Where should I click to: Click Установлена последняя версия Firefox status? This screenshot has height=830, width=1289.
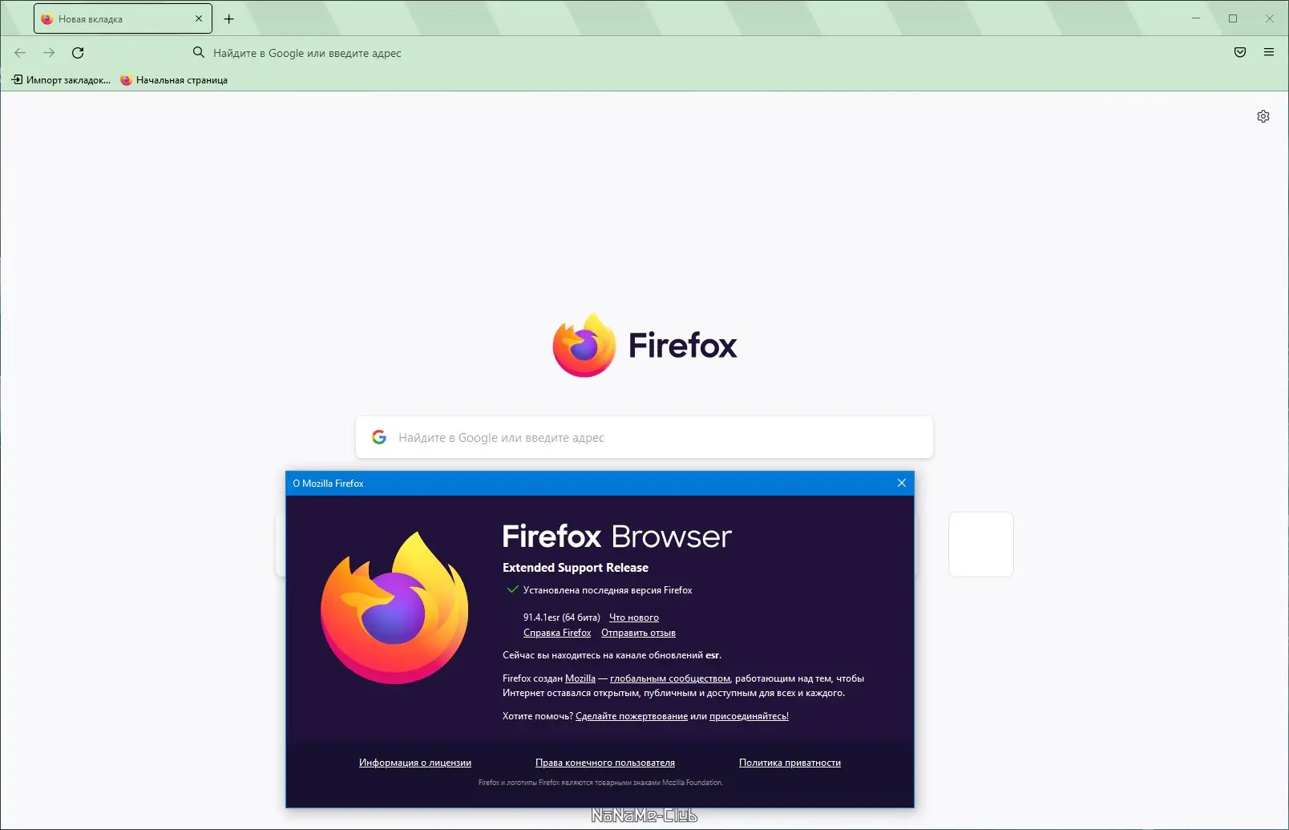coord(608,590)
